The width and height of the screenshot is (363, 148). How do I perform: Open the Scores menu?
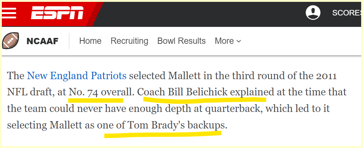coord(346,13)
